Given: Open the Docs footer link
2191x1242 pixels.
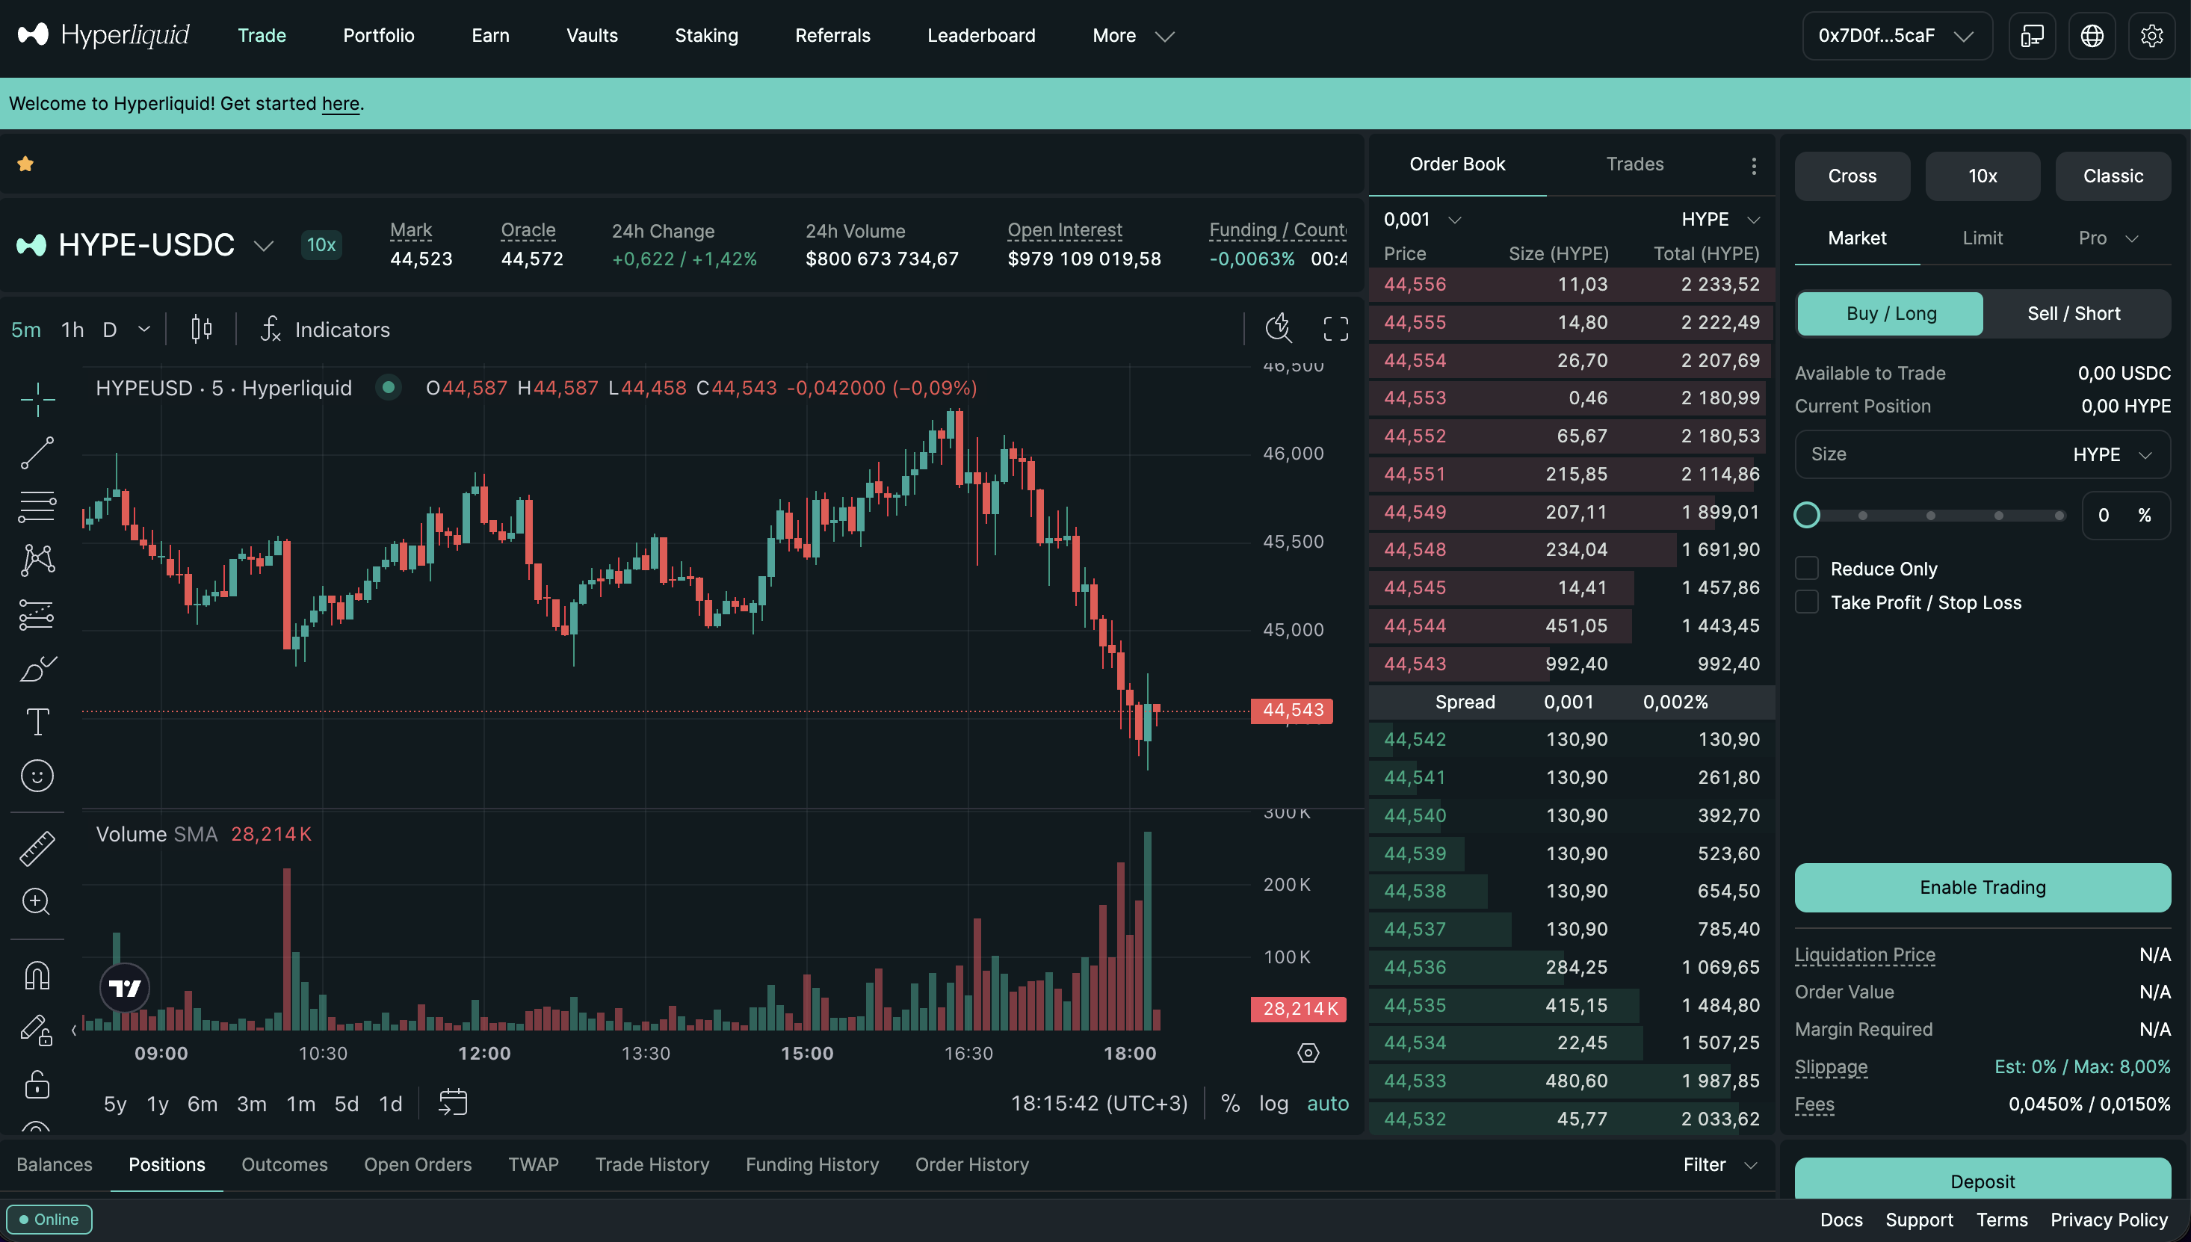Looking at the screenshot, I should pos(1841,1220).
